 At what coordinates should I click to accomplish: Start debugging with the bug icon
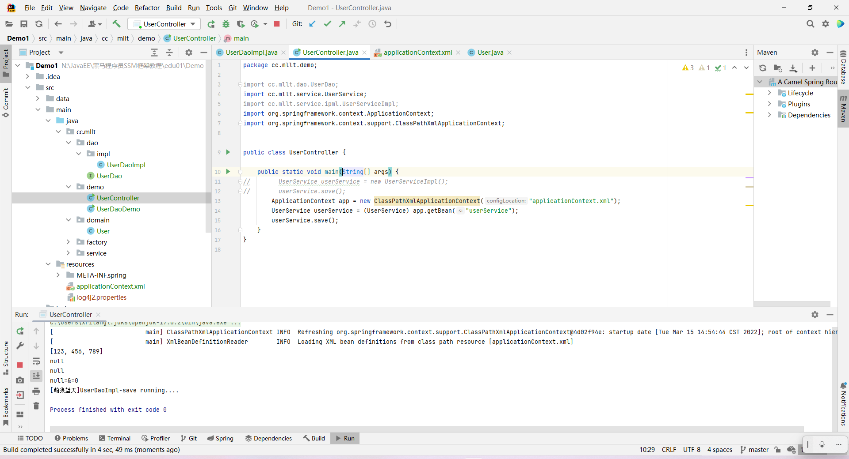pyautogui.click(x=226, y=24)
